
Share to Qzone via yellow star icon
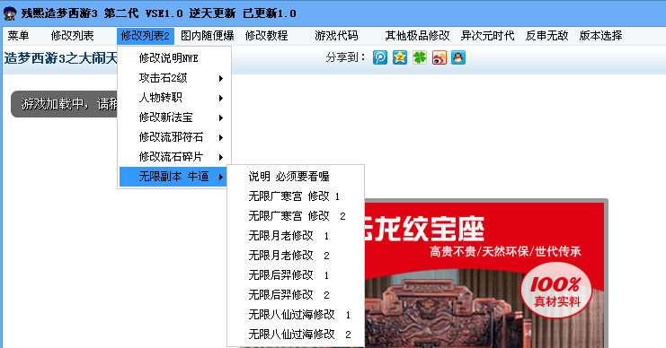400,57
